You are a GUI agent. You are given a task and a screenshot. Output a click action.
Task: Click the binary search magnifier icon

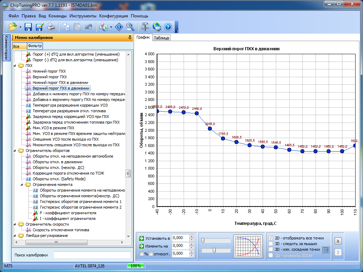pyautogui.click(x=130, y=27)
